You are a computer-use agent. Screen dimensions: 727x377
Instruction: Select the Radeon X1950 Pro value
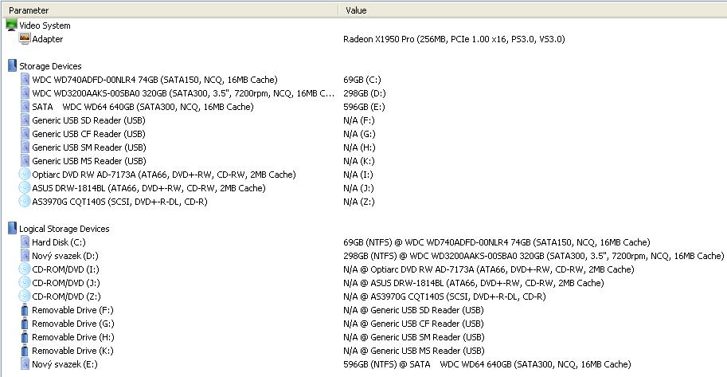tap(454, 39)
